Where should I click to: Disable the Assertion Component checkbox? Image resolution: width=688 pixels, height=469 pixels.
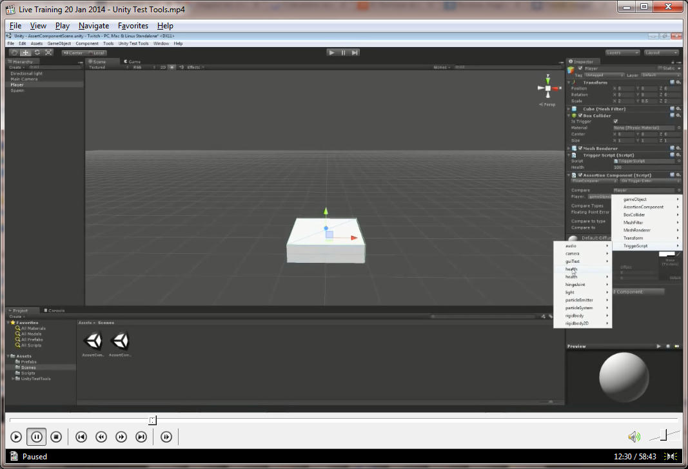point(580,175)
